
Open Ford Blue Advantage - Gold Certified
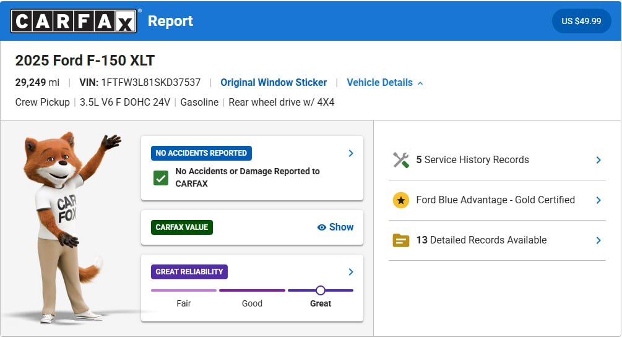pos(497,200)
